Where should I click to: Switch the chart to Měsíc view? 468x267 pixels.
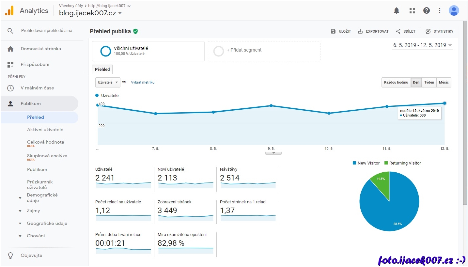[444, 82]
